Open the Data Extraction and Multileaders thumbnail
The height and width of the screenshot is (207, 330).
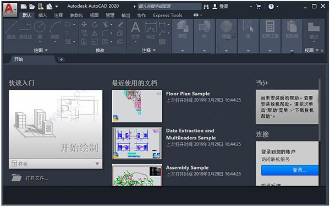(137, 143)
